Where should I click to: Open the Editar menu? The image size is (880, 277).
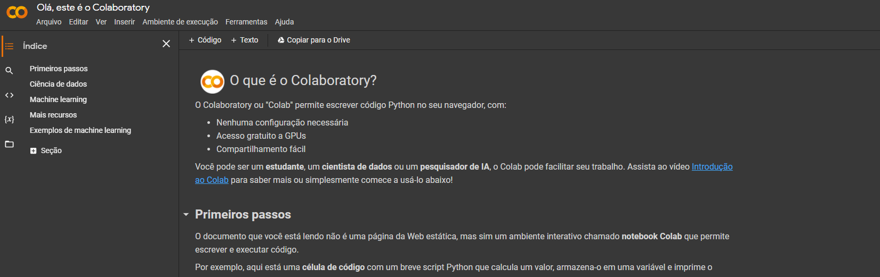[78, 22]
